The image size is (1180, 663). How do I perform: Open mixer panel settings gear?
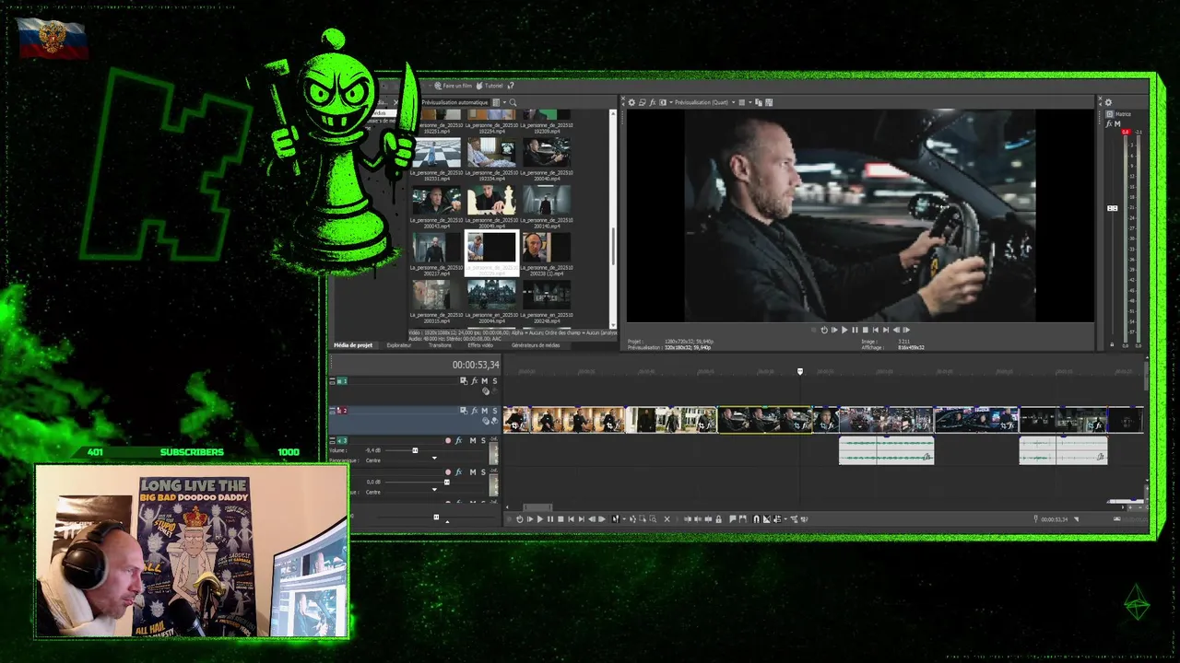[1108, 102]
